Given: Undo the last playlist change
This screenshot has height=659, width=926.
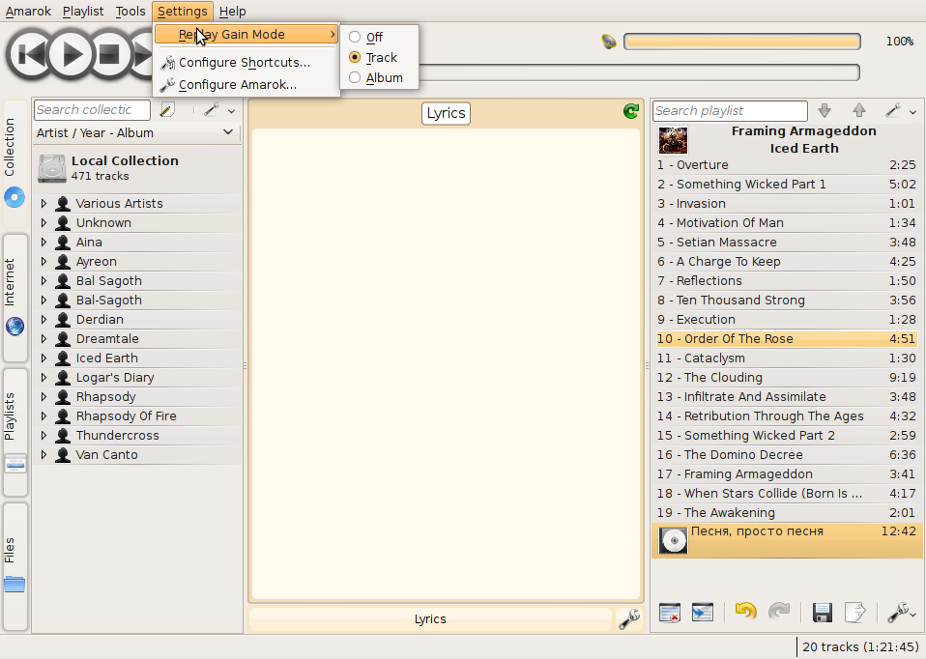Looking at the screenshot, I should [745, 612].
